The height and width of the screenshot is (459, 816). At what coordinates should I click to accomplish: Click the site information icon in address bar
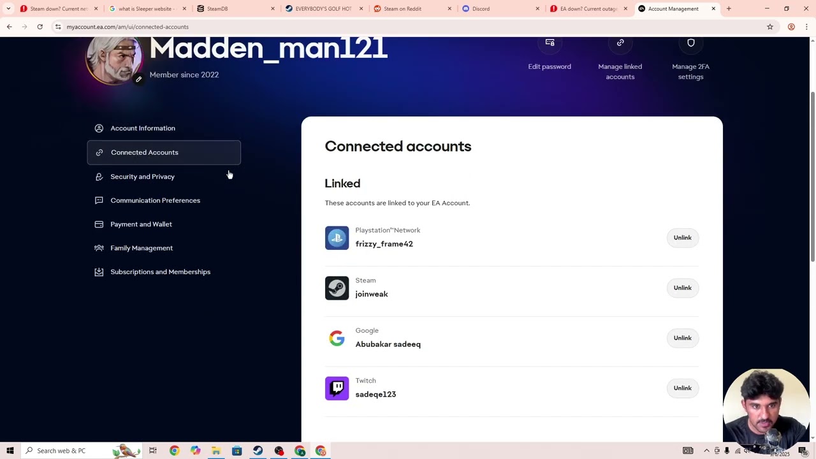click(58, 27)
